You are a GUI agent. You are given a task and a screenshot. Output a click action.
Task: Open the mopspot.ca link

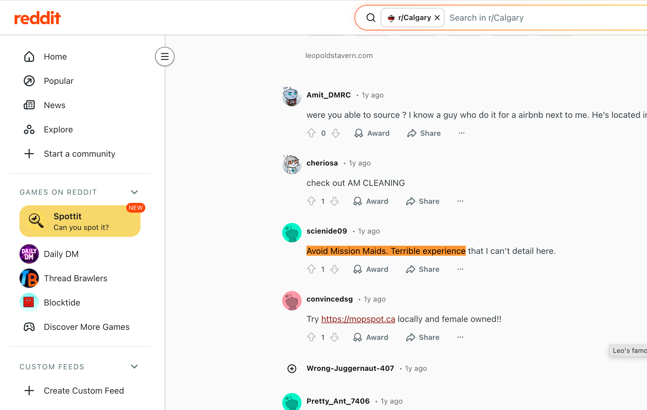358,319
